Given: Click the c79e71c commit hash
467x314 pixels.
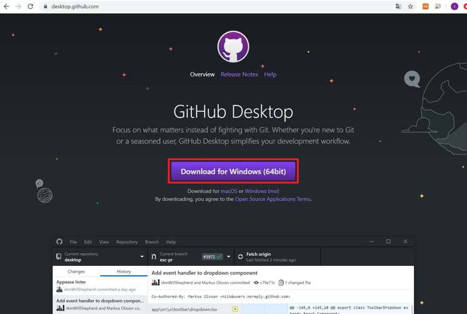Looking at the screenshot, I should coord(268,283).
